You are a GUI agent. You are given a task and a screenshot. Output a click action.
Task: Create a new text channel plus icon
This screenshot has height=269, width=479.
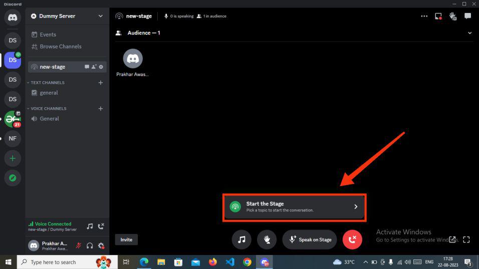pyautogui.click(x=101, y=83)
